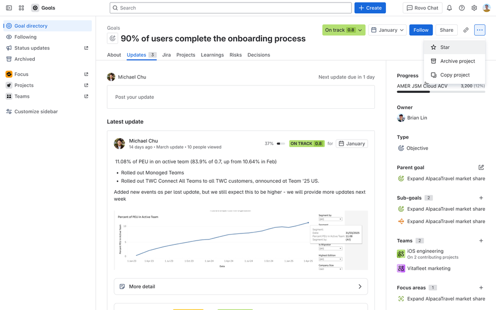496x310 pixels.
Task: Select Star from the menu
Action: [454, 47]
